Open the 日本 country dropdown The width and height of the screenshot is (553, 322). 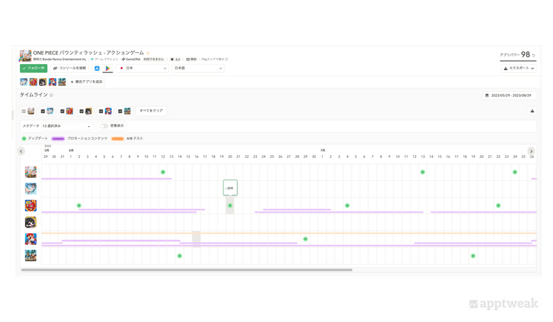pos(142,68)
